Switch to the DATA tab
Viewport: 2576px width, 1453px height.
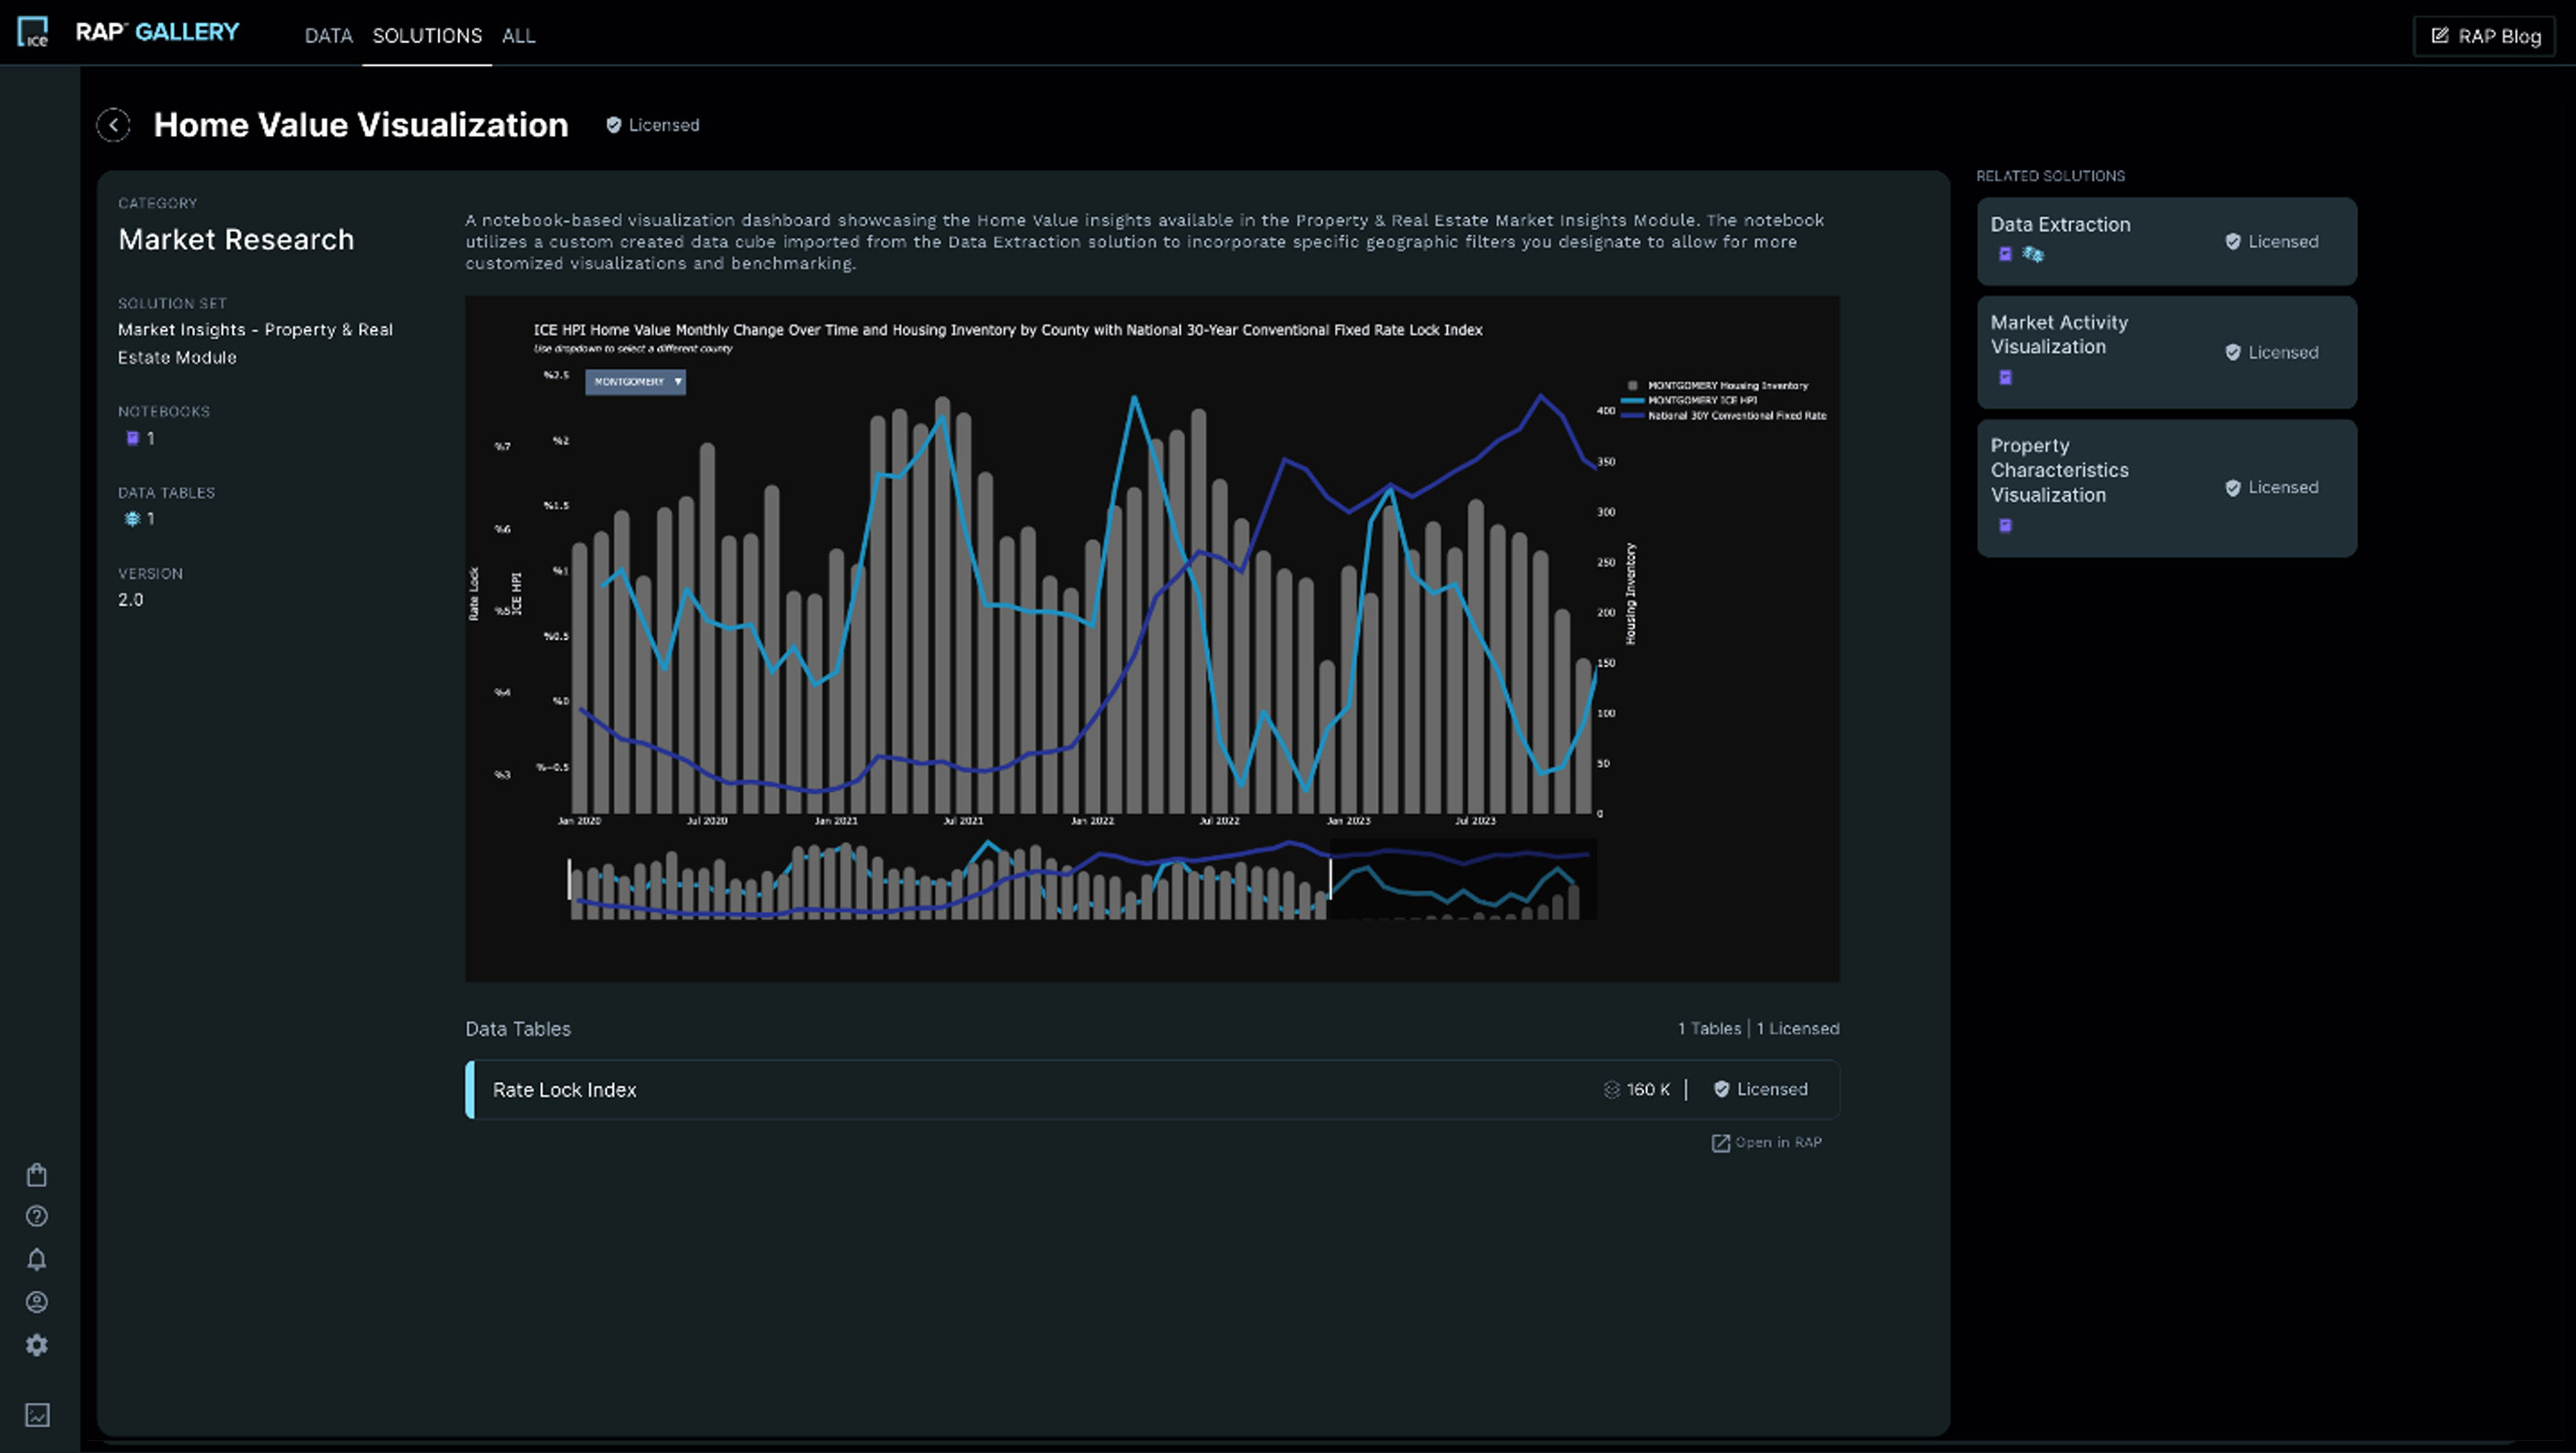(x=328, y=36)
